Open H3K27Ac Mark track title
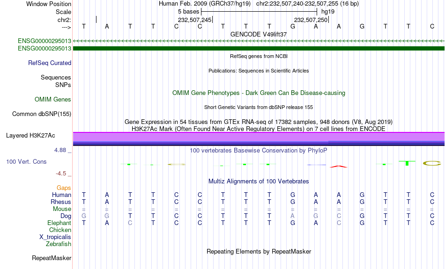Screen dimensions: 445x269 [259, 129]
